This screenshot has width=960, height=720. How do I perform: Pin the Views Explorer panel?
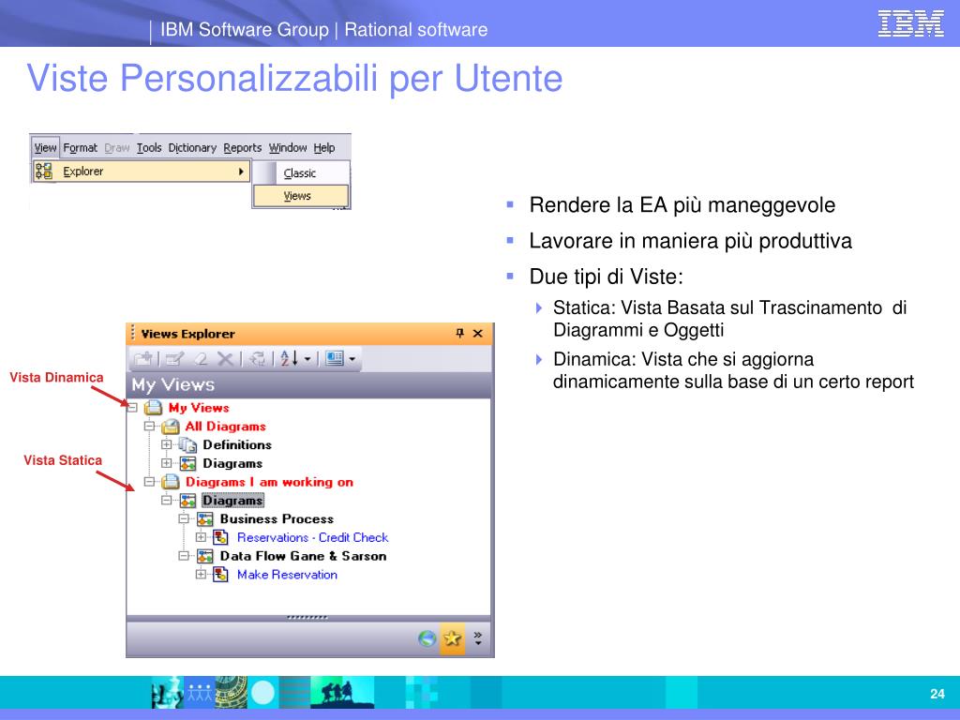(x=459, y=333)
